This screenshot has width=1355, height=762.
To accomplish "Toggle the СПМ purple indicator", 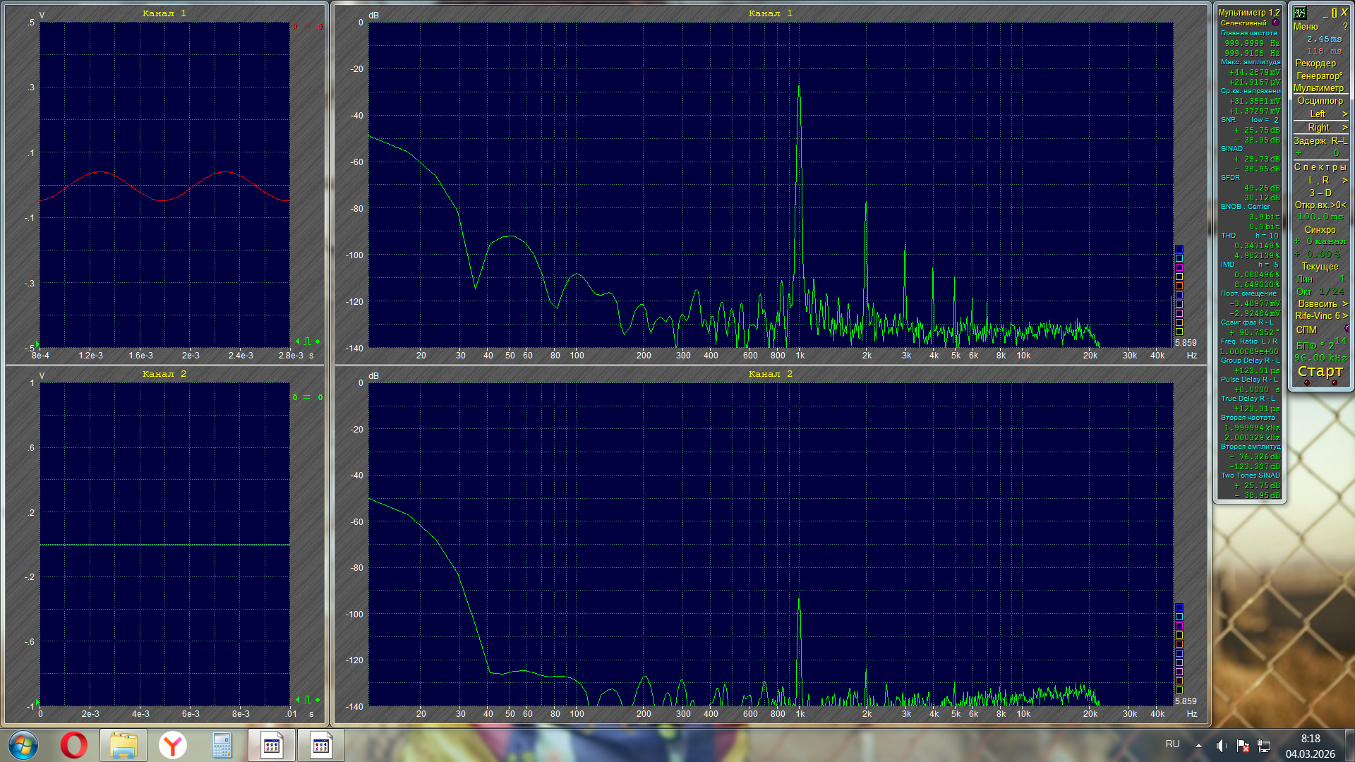I will tap(1347, 329).
